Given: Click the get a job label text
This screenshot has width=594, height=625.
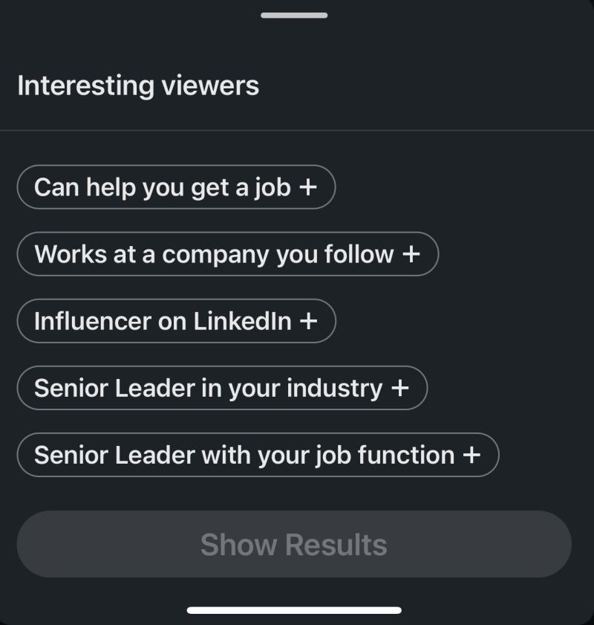Looking at the screenshot, I should pyautogui.click(x=241, y=188).
